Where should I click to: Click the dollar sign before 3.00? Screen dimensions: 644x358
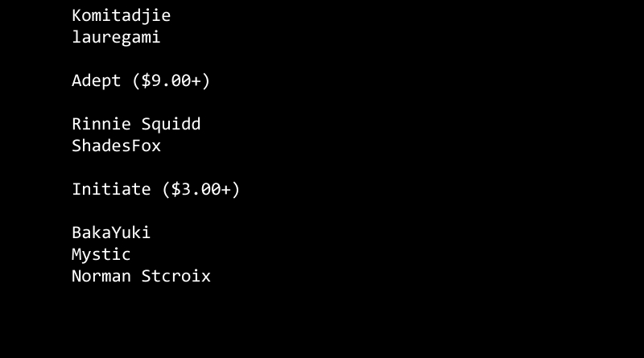[x=175, y=189]
